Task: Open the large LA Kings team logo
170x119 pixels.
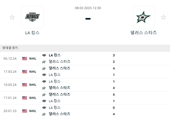Action: pos(32,17)
